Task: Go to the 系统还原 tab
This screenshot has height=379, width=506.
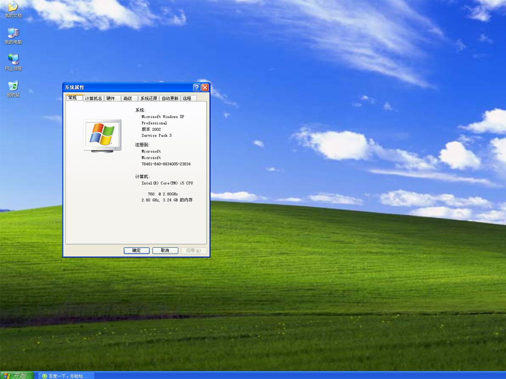Action: pos(148,99)
